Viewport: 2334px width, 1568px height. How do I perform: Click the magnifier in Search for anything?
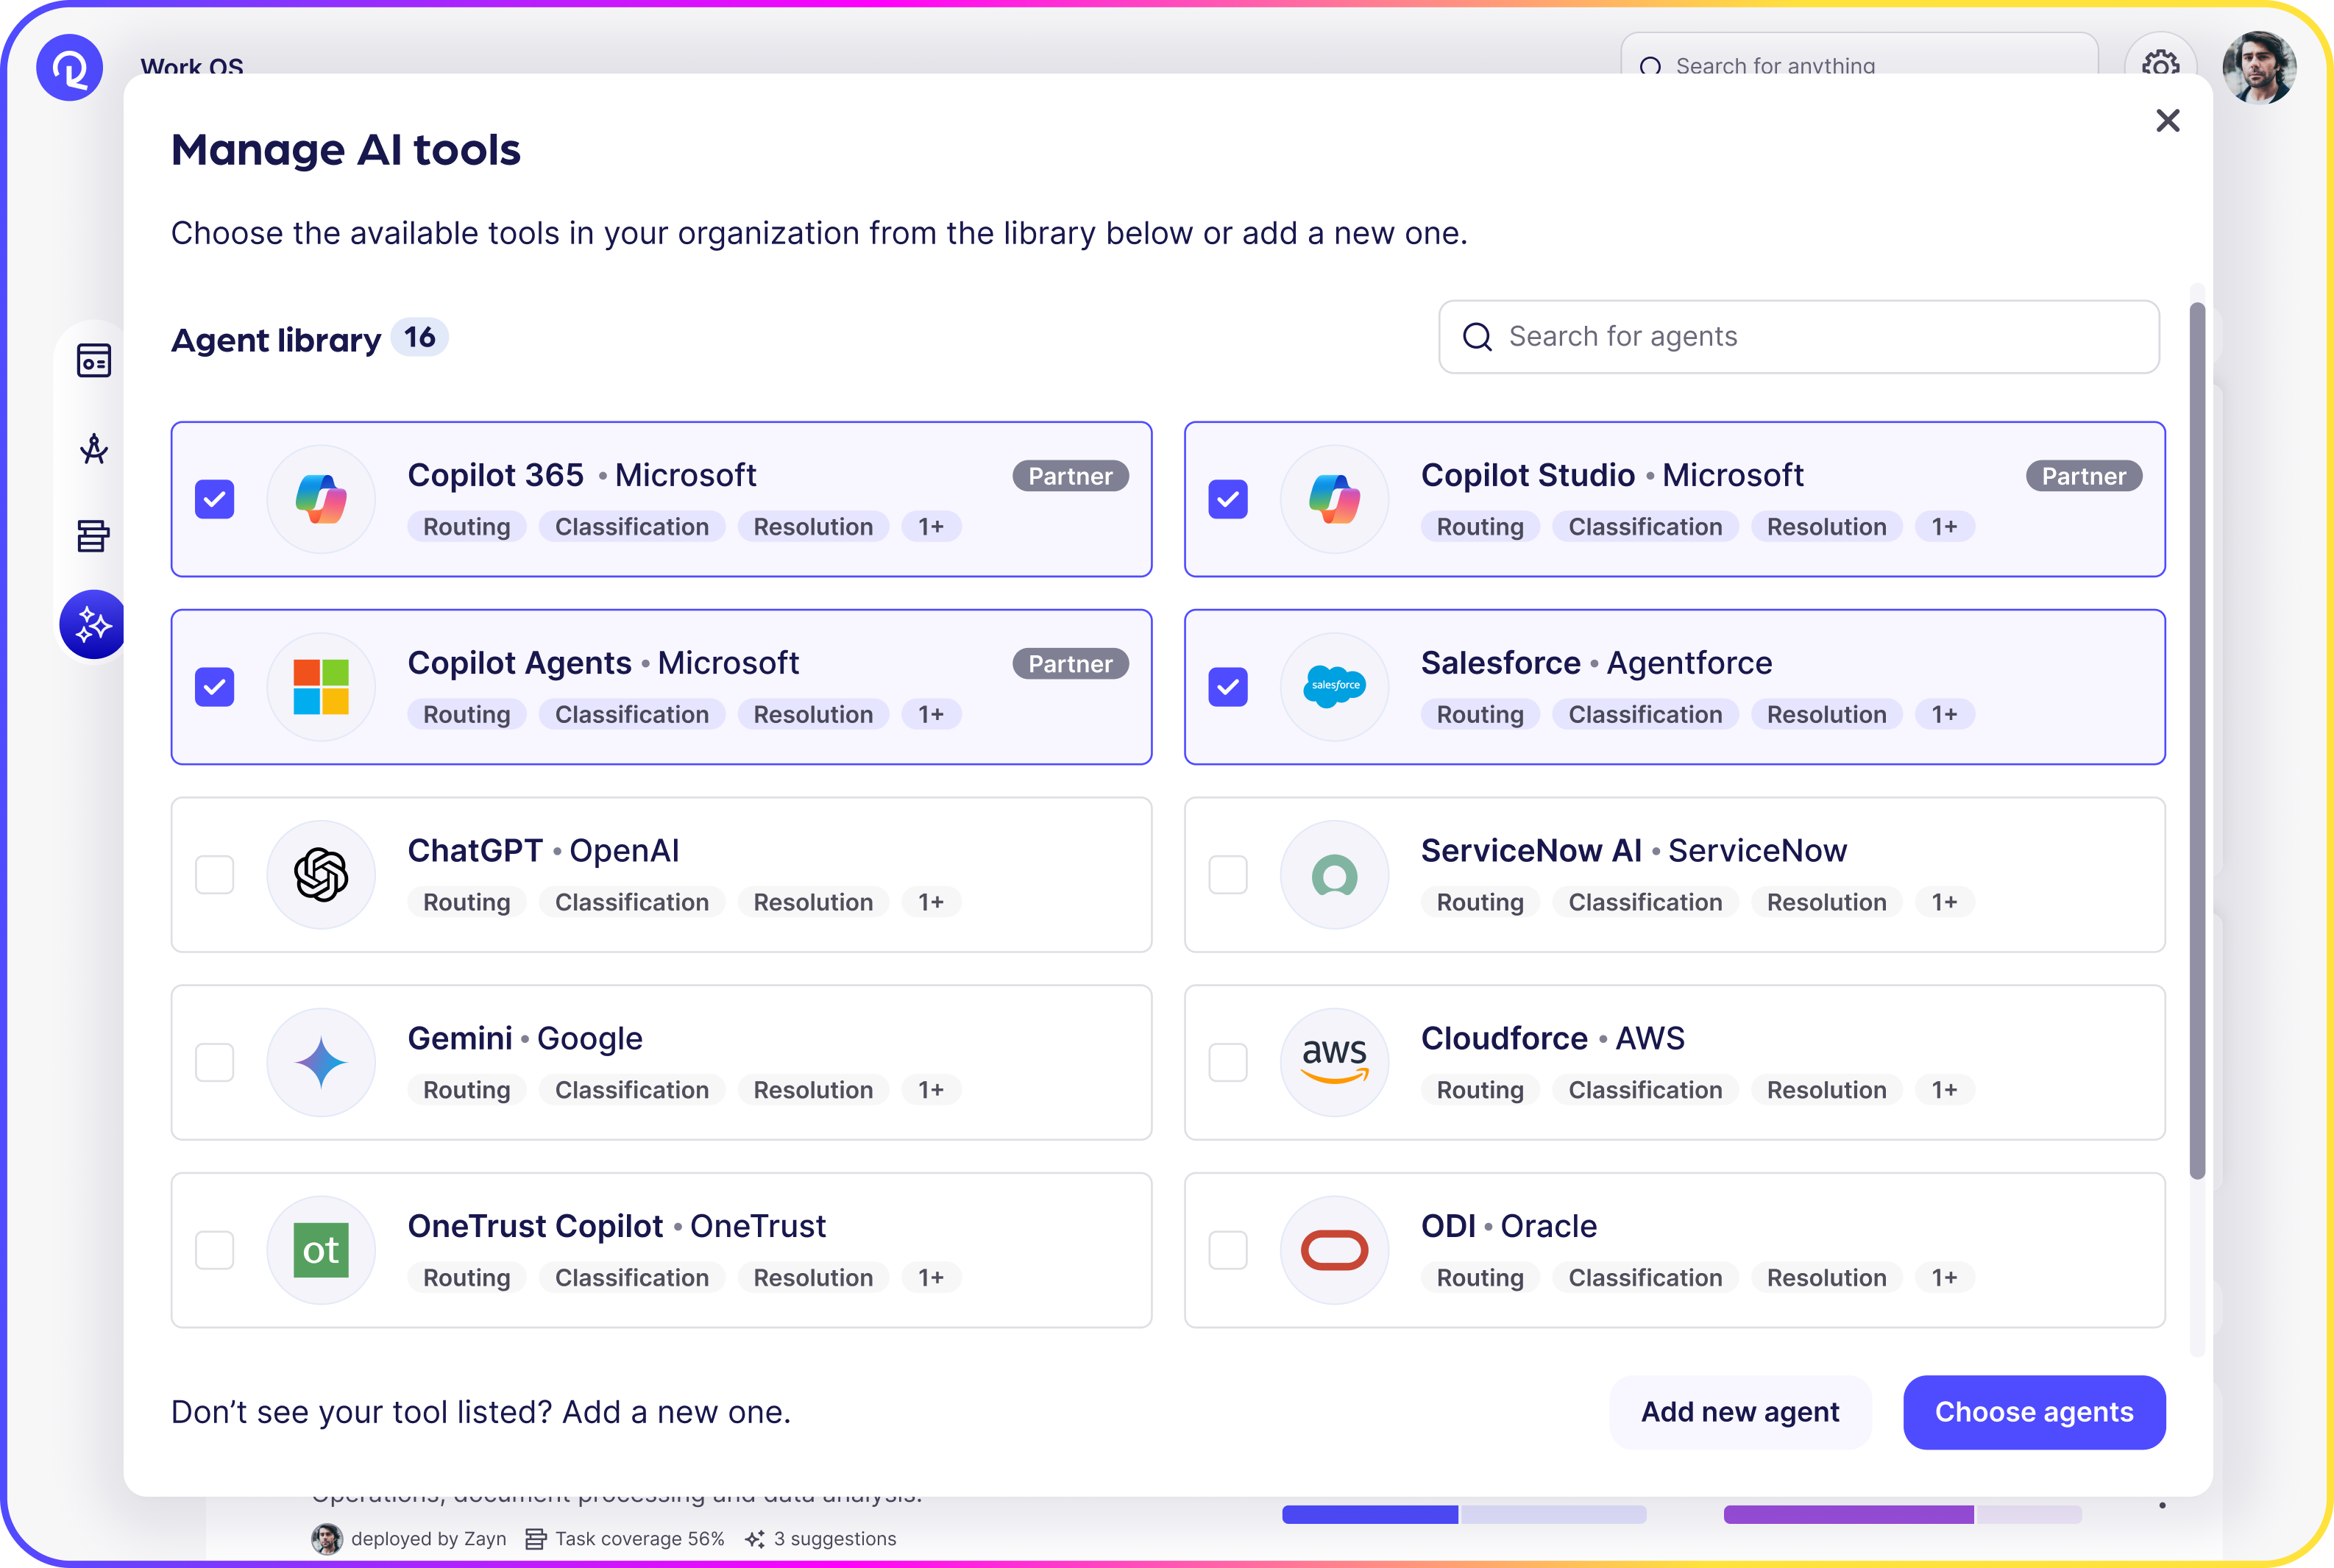tap(1650, 66)
